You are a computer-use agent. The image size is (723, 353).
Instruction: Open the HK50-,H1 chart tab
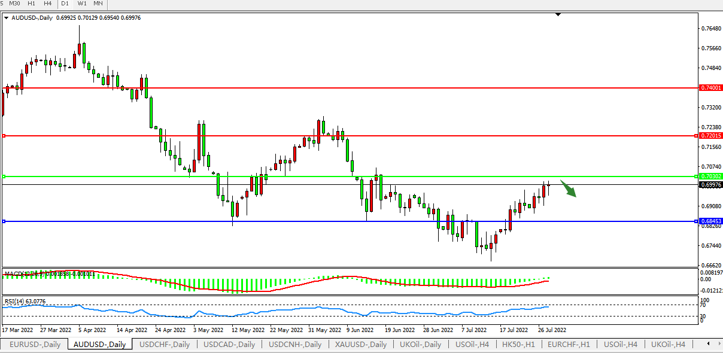pyautogui.click(x=519, y=344)
